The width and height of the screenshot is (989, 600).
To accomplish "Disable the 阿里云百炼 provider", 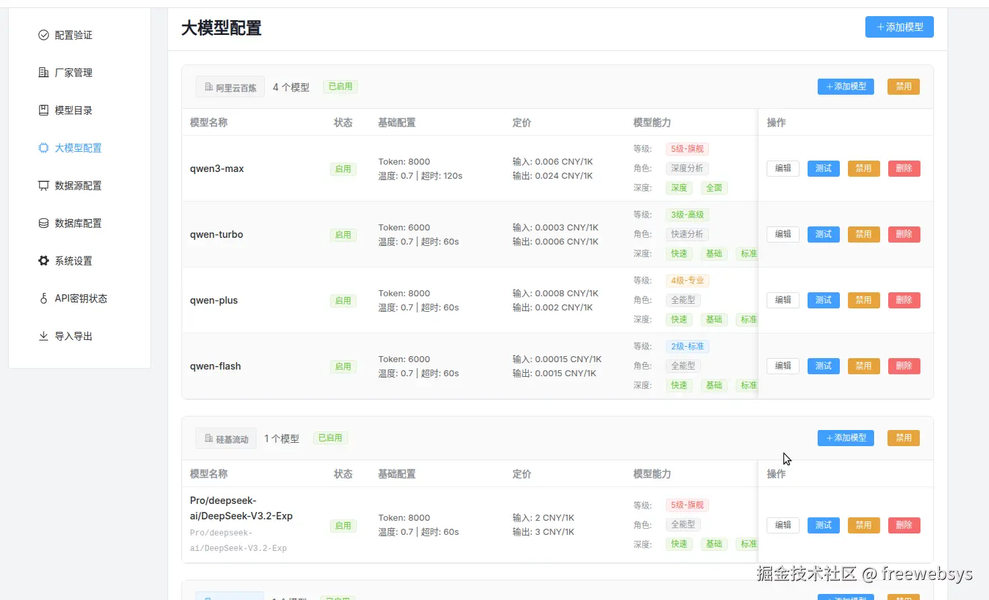I will point(903,87).
